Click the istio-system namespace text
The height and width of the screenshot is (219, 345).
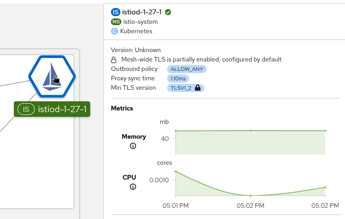140,22
